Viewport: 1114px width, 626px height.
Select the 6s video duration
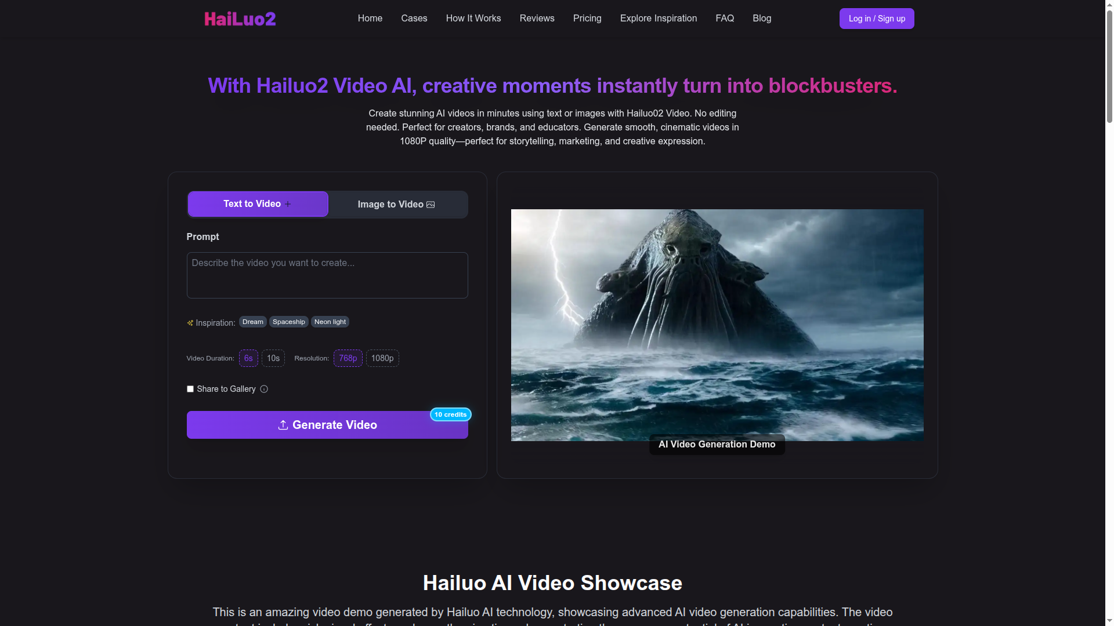click(x=248, y=358)
